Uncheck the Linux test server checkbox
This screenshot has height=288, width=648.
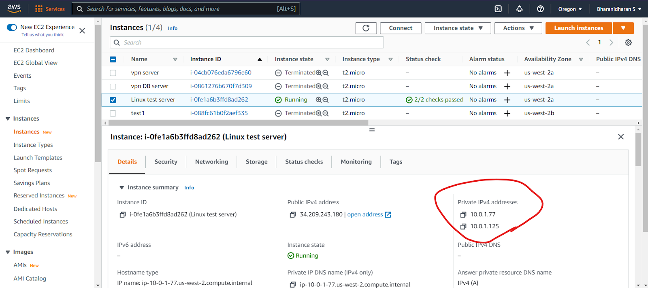point(113,100)
